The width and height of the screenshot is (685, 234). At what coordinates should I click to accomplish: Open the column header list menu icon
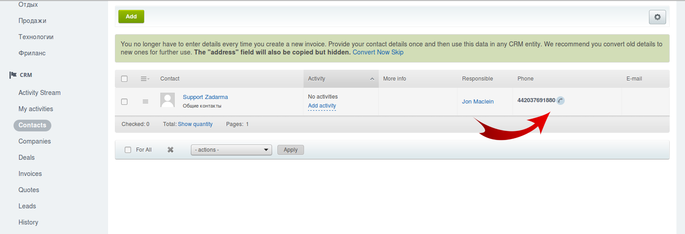145,79
